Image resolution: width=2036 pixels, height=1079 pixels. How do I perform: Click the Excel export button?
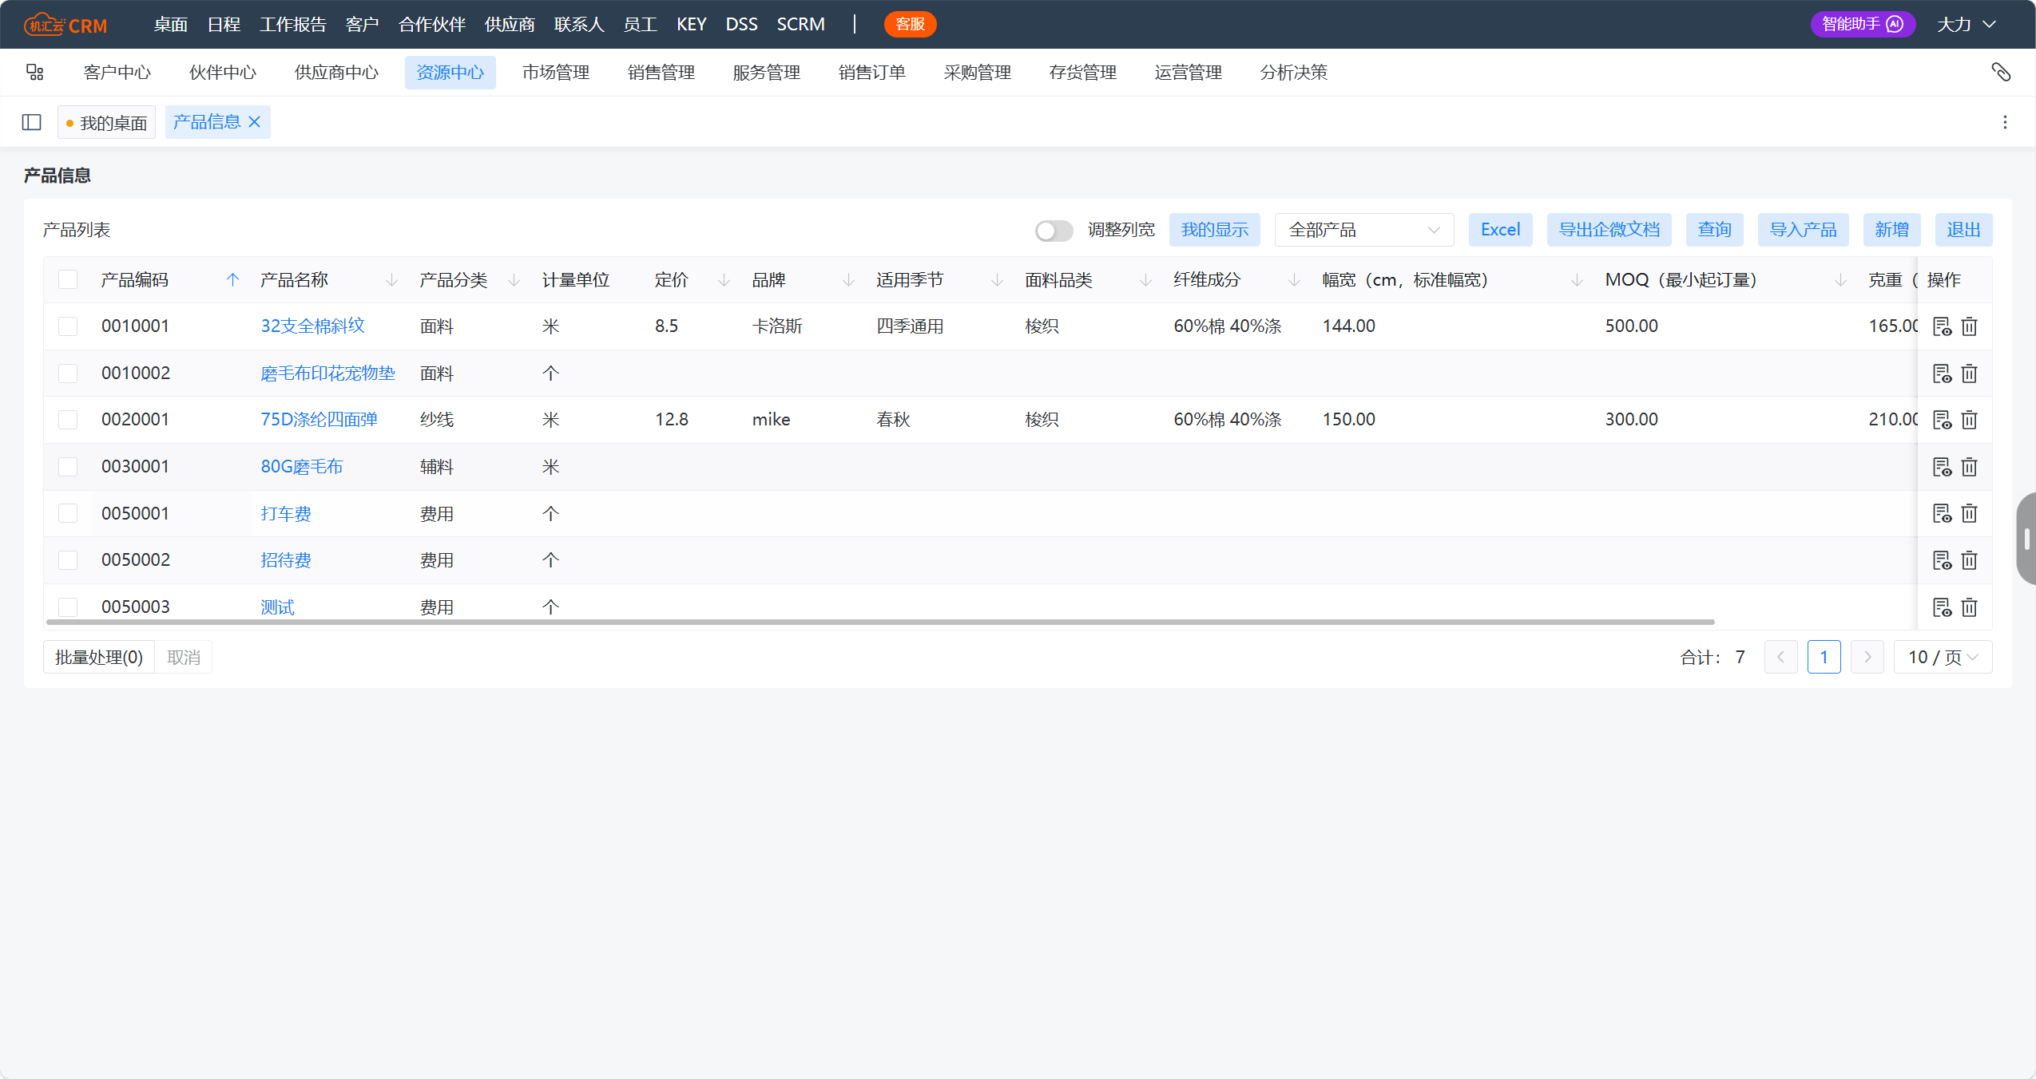tap(1500, 230)
